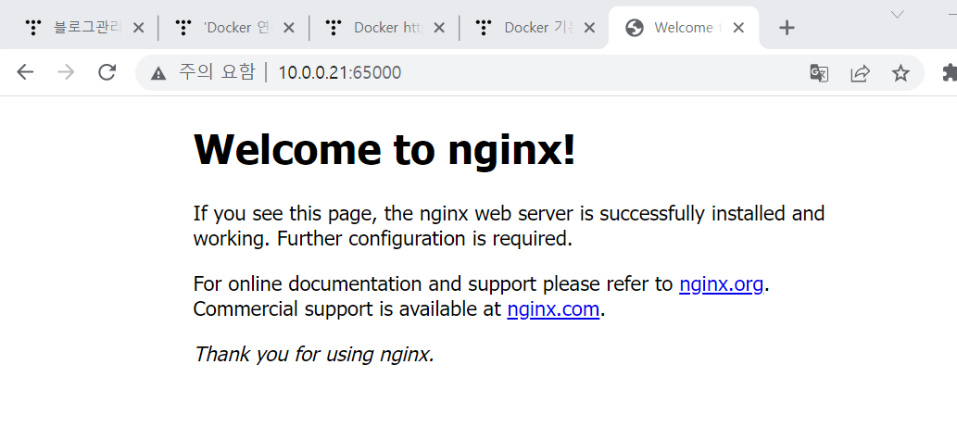
Task: Close the Docker http tab
Action: point(439,28)
